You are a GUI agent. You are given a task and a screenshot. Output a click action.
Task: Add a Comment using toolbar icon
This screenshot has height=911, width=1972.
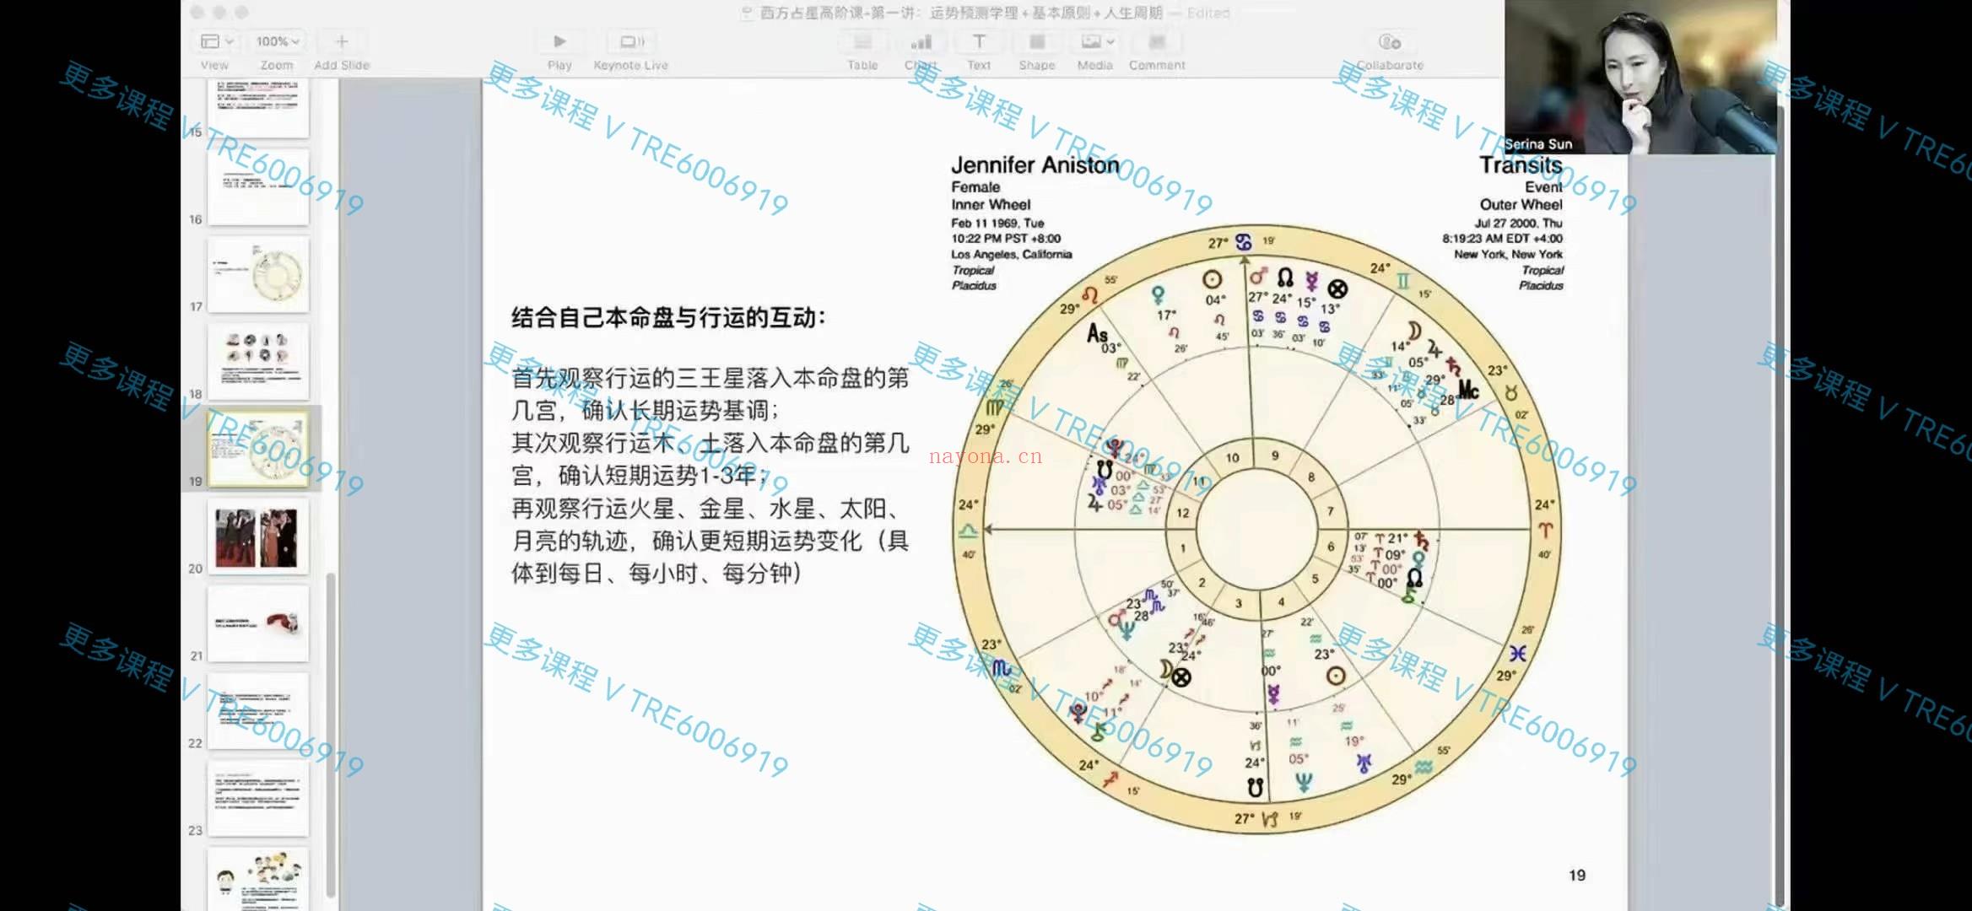(x=1158, y=41)
